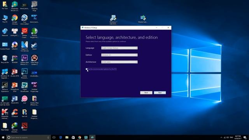Screen dimensions: 249x140
Task: Select the Google Chrome desktop shortcut
Action: tap(15, 19)
